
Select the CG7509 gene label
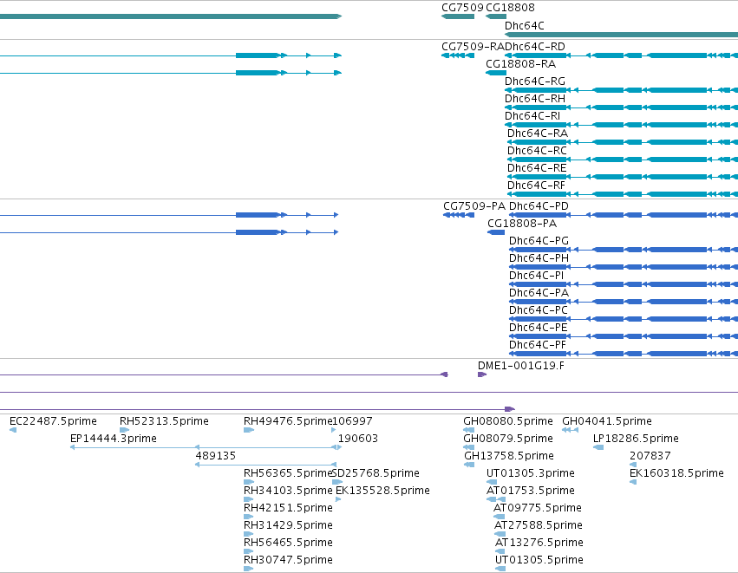pyautogui.click(x=462, y=8)
